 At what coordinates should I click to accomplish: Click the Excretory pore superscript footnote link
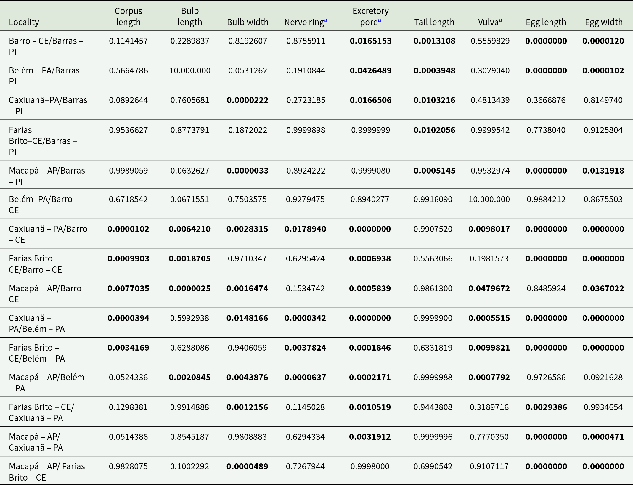[379, 20]
